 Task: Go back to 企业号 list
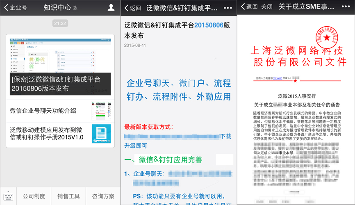coord(16,7)
